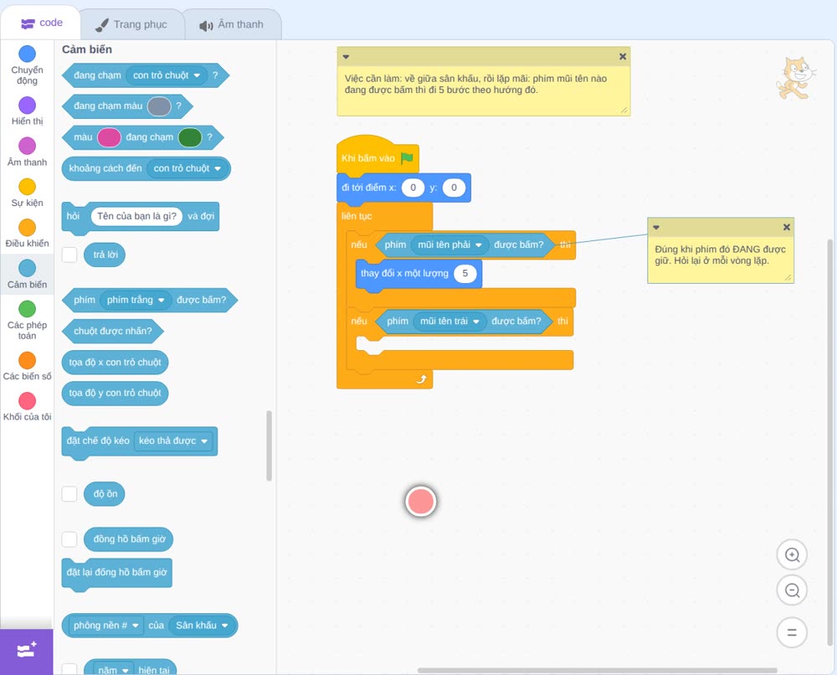Collapse the ĐANG được giữ comment

656,228
